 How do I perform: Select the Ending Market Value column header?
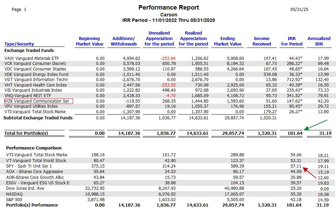(x=228, y=41)
